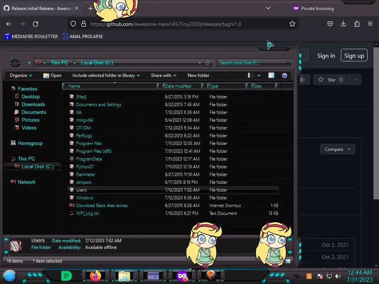Screen dimensions: 379x284
Task: Open Firefox private browsing taskbar icon
Action: tap(182, 276)
